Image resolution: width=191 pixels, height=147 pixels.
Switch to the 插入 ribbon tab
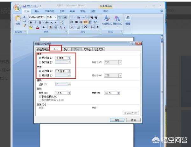pos(37,11)
